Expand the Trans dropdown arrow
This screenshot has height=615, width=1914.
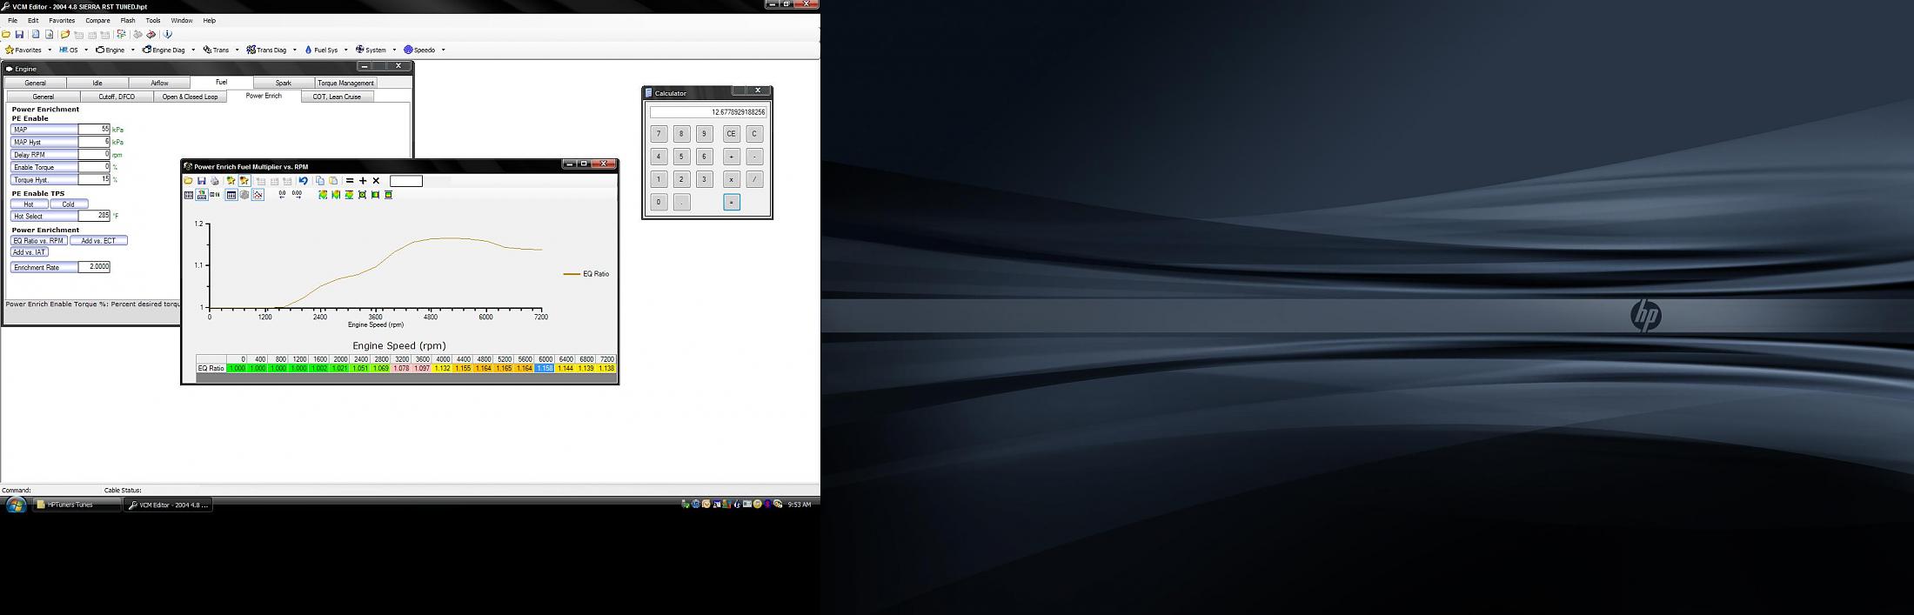pos(237,50)
